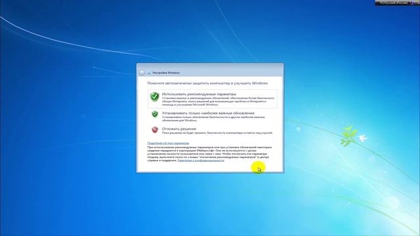
Task: Open 'Подробнее об этих параметрах' link
Action: coord(168,143)
